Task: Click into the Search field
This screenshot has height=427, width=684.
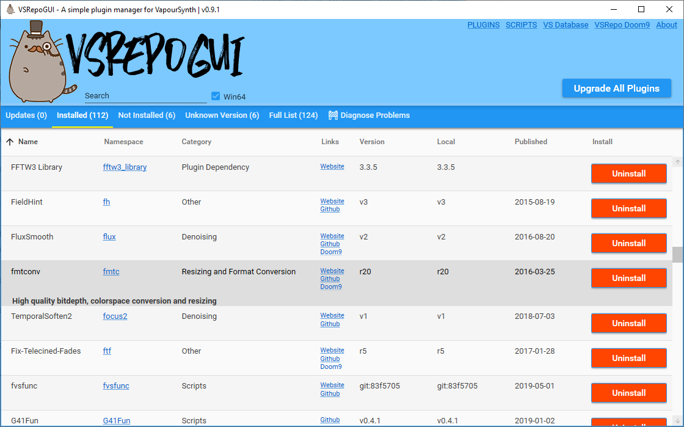Action: [145, 96]
